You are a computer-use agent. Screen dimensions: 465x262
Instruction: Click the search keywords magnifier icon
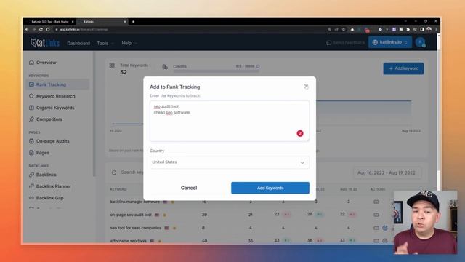(x=114, y=172)
